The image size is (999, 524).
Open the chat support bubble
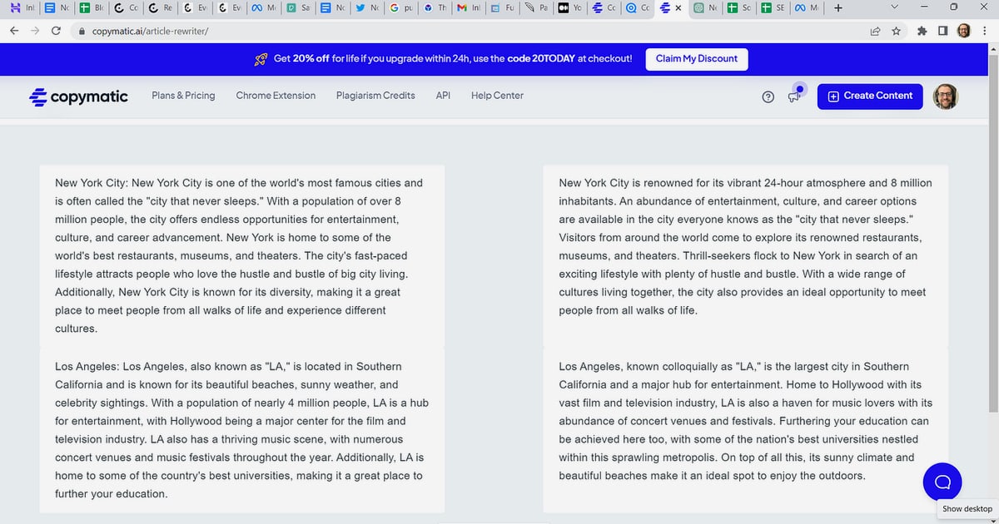[942, 482]
